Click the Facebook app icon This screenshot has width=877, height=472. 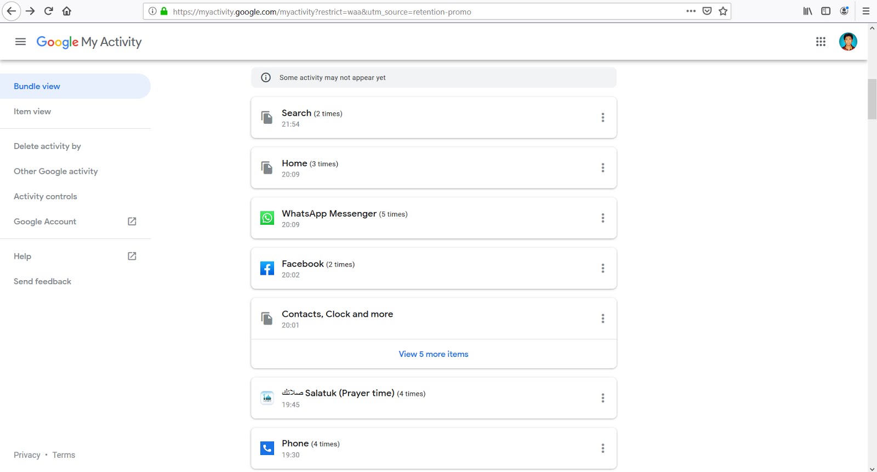[267, 269]
